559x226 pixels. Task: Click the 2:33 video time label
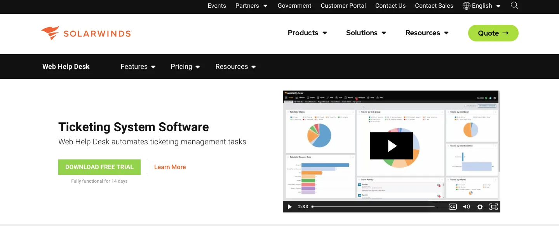(303, 207)
